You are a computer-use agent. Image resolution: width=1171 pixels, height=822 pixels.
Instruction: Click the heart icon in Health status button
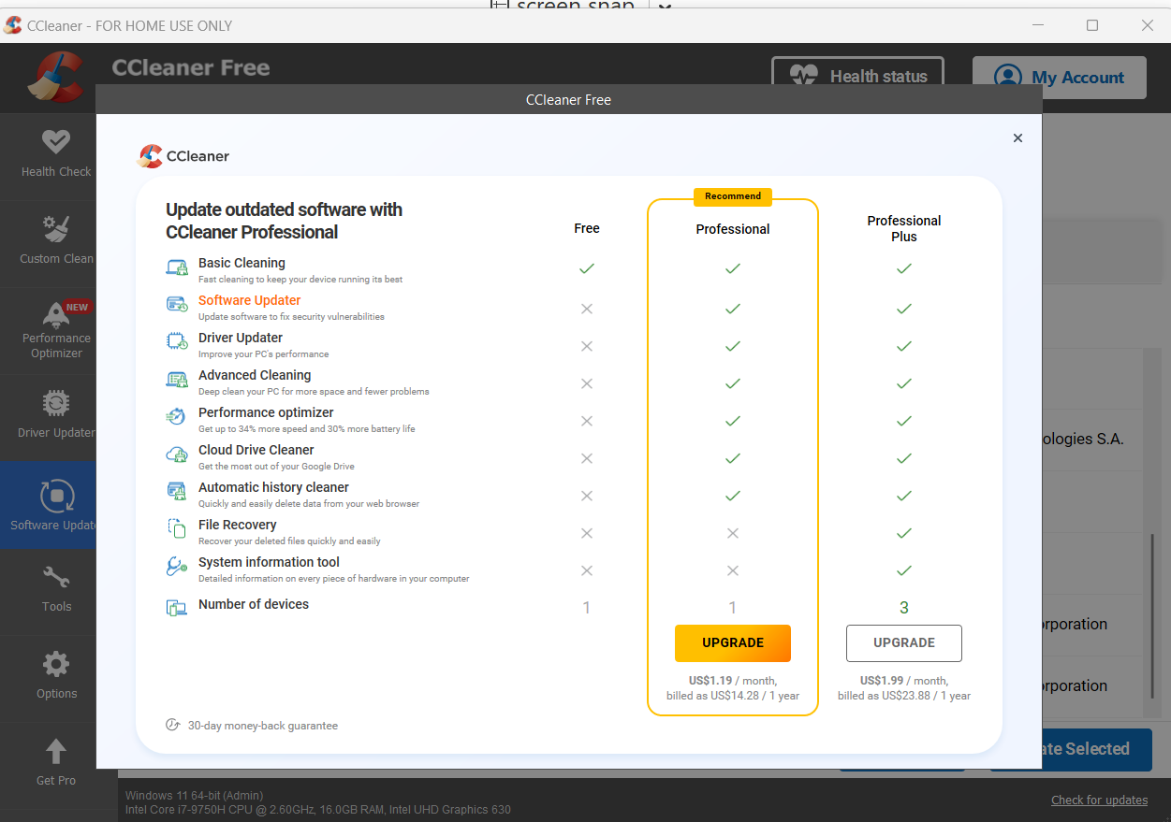coord(804,77)
